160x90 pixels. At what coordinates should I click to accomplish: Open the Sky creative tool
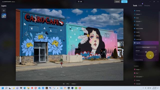point(137,73)
